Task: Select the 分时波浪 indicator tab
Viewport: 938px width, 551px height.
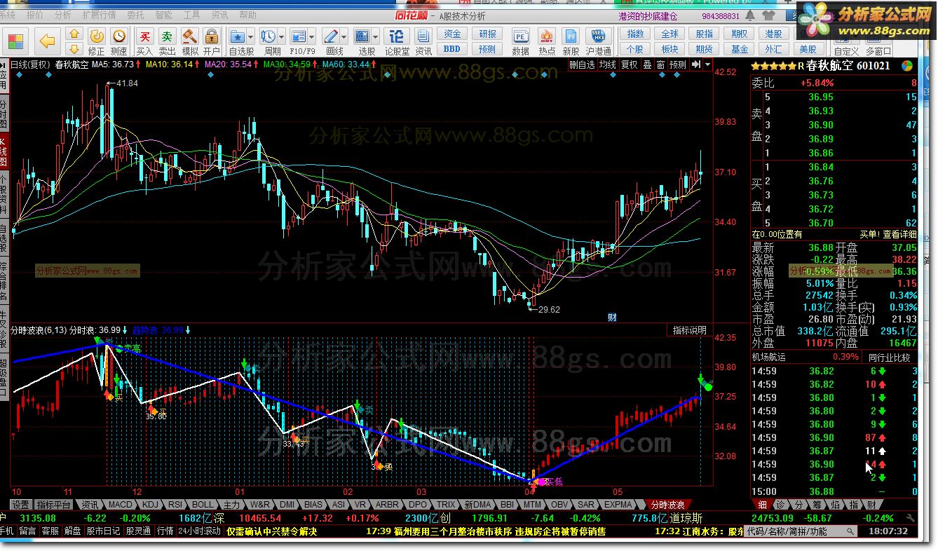Action: 667,505
